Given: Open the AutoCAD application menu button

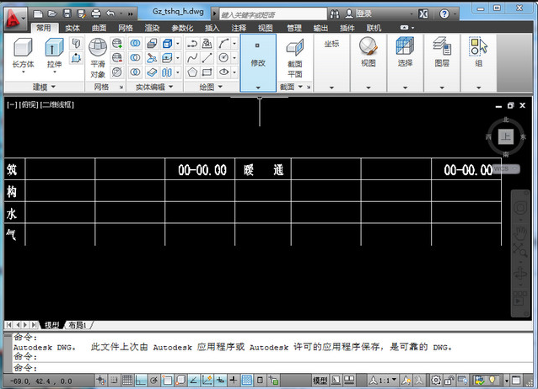Looking at the screenshot, I should click(15, 17).
